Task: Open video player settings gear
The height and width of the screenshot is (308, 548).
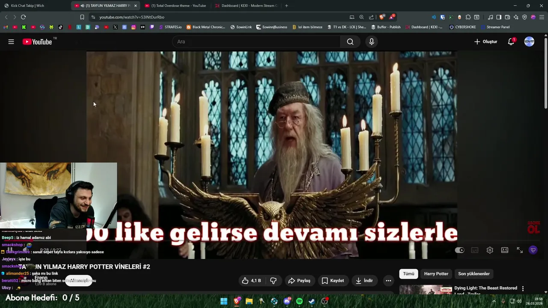Action: pyautogui.click(x=490, y=250)
